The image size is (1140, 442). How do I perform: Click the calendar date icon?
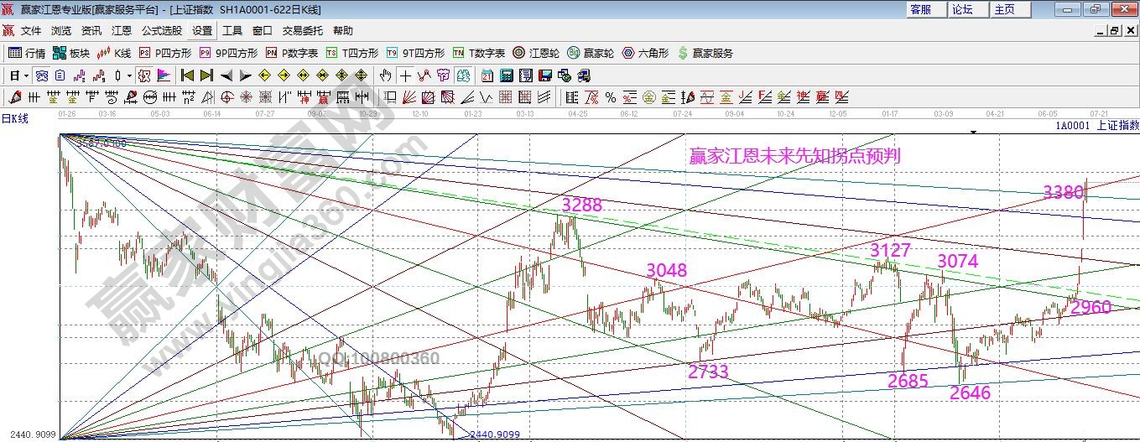[487, 75]
